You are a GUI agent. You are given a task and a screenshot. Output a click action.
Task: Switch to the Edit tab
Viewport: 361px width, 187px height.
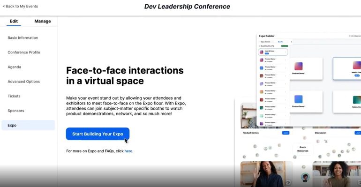[14, 21]
